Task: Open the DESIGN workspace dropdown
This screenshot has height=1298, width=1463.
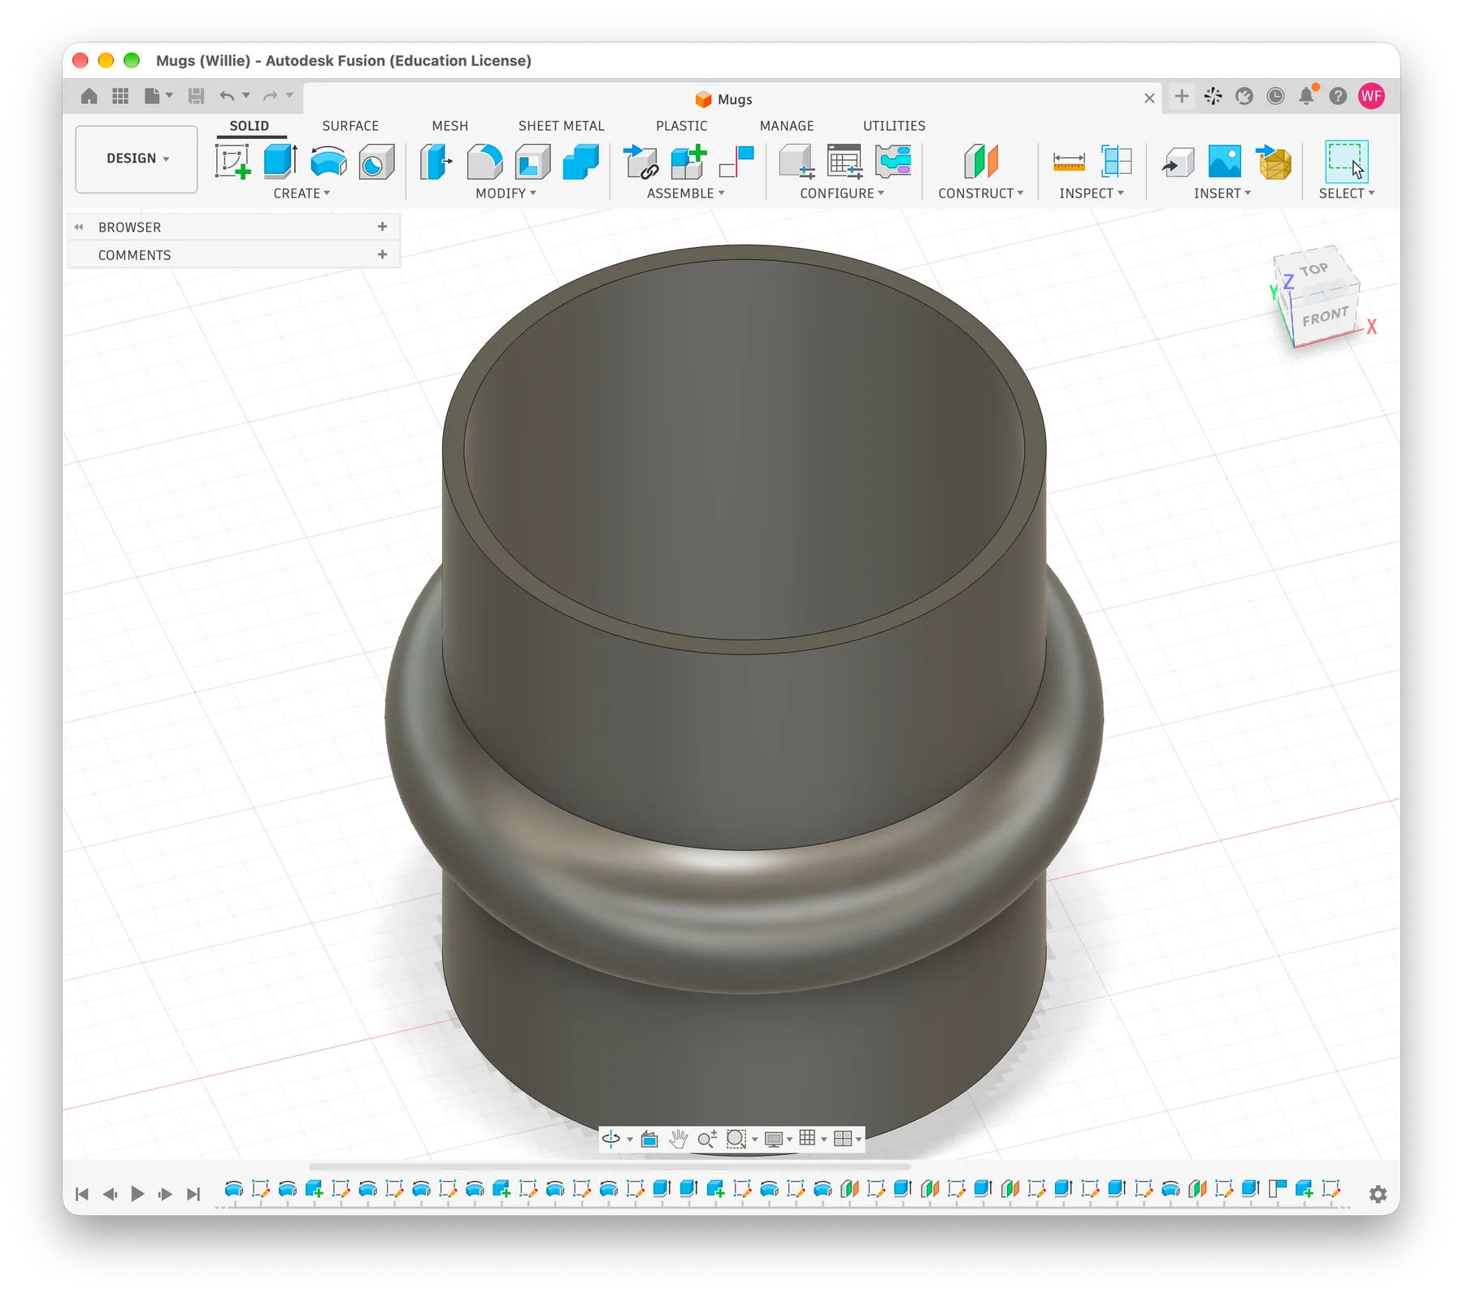Action: pyautogui.click(x=137, y=158)
